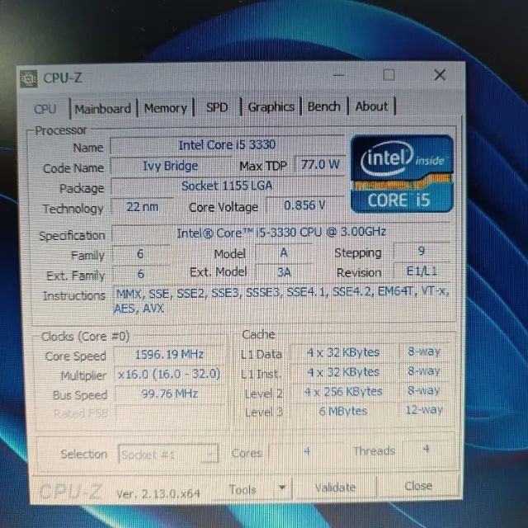Click the Close button at bottom
Screen dimensions: 528x528
click(x=418, y=486)
